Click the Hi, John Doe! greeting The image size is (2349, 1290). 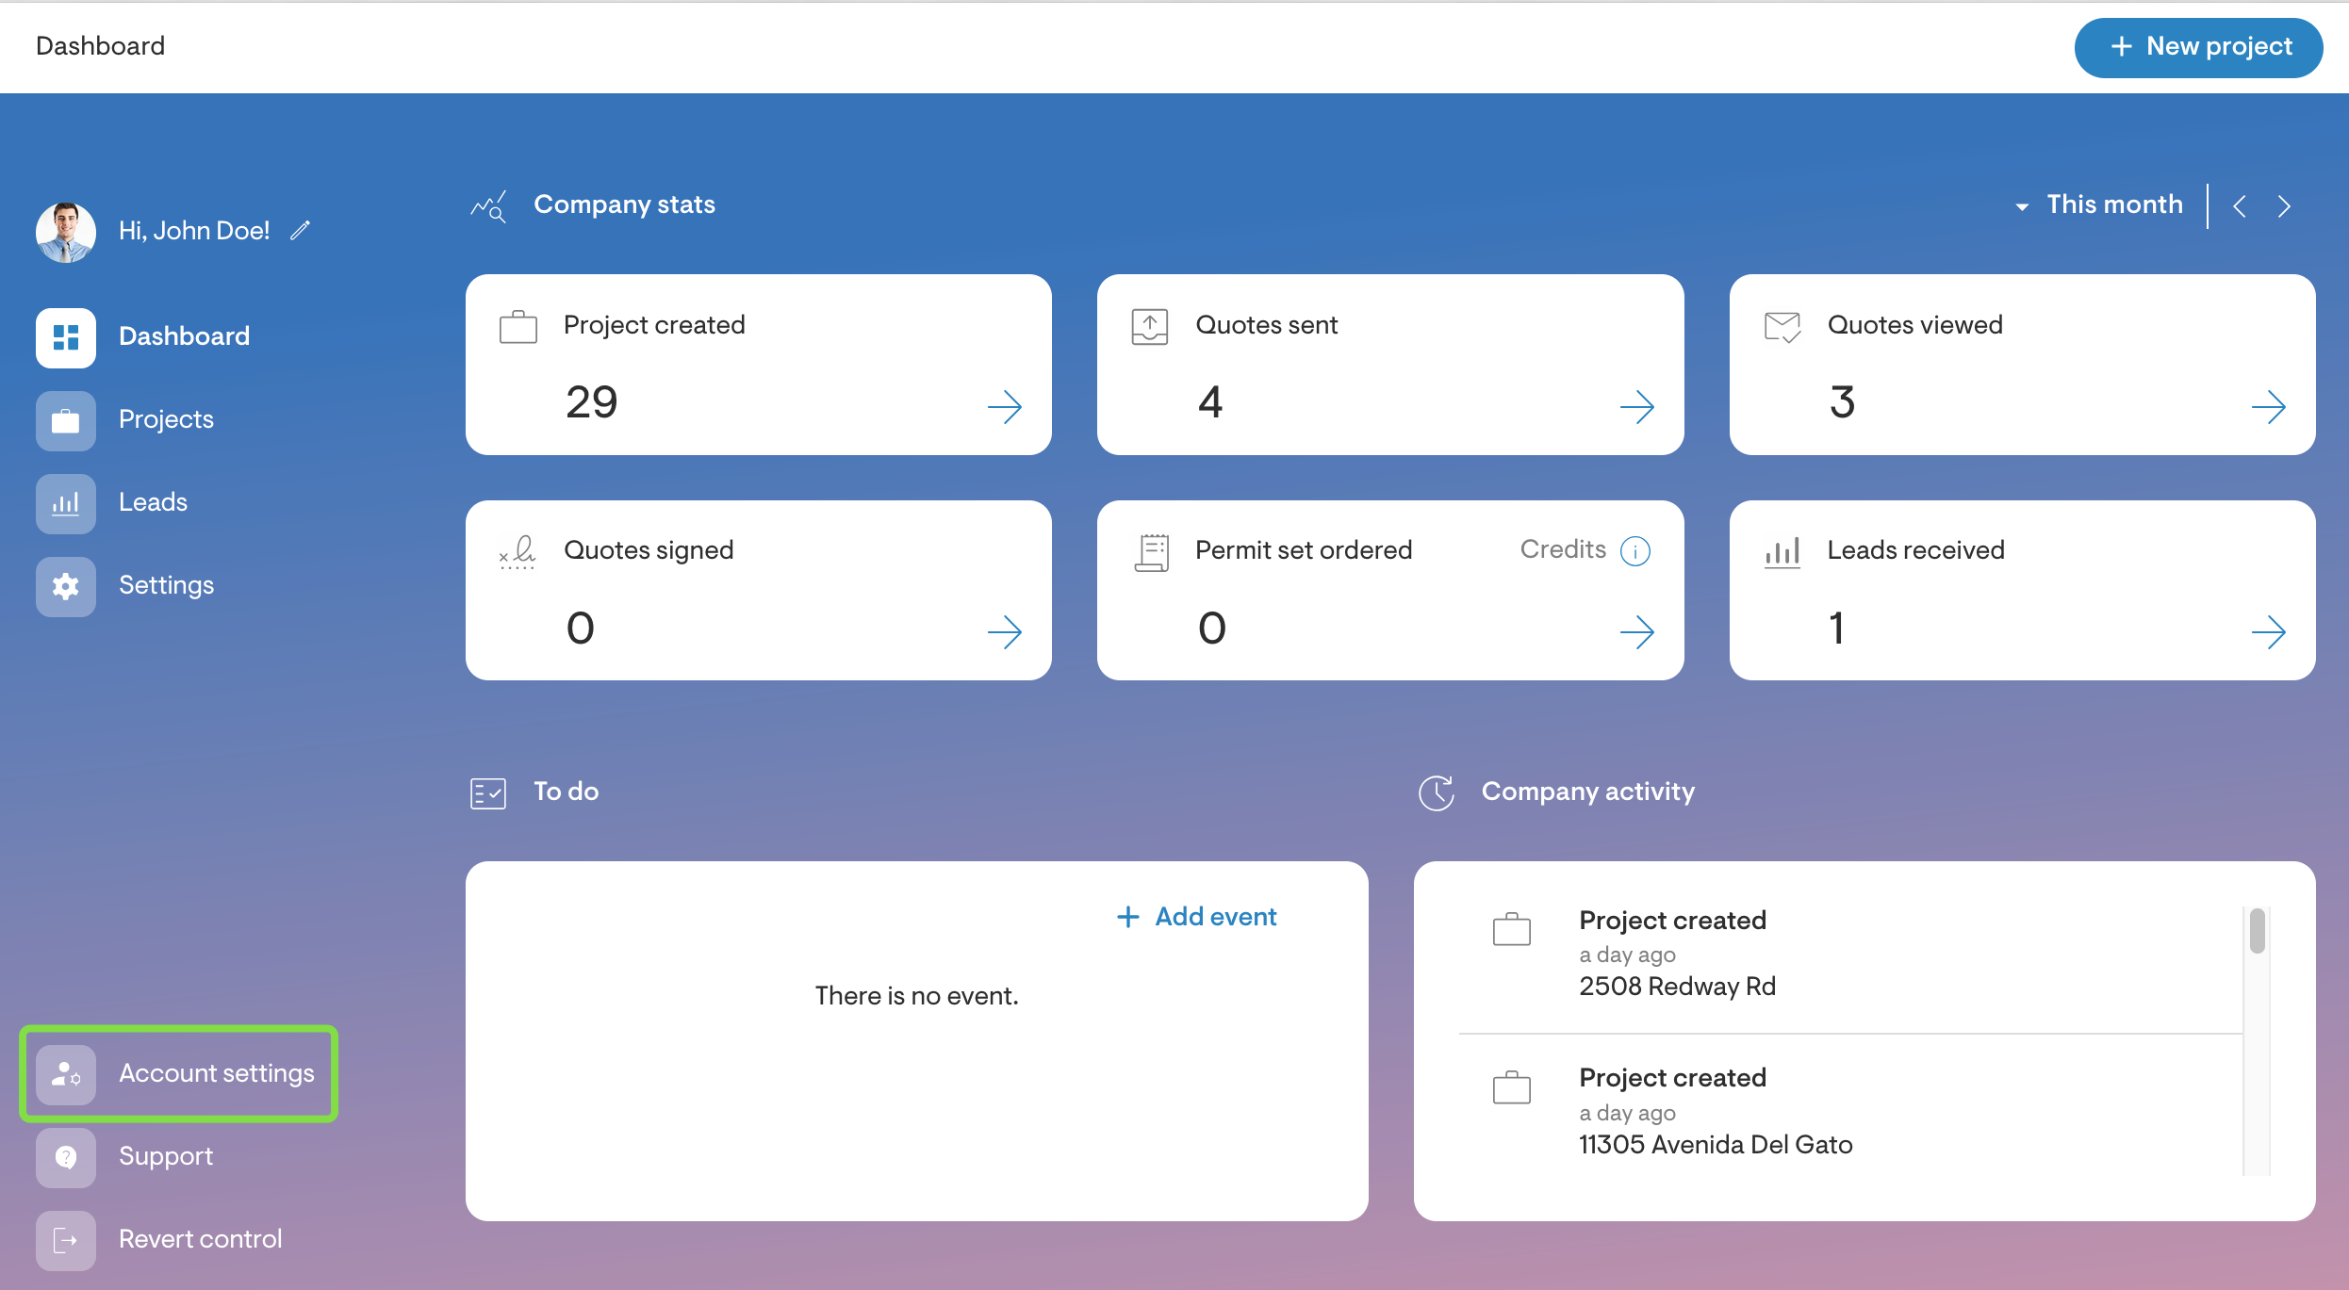point(194,231)
